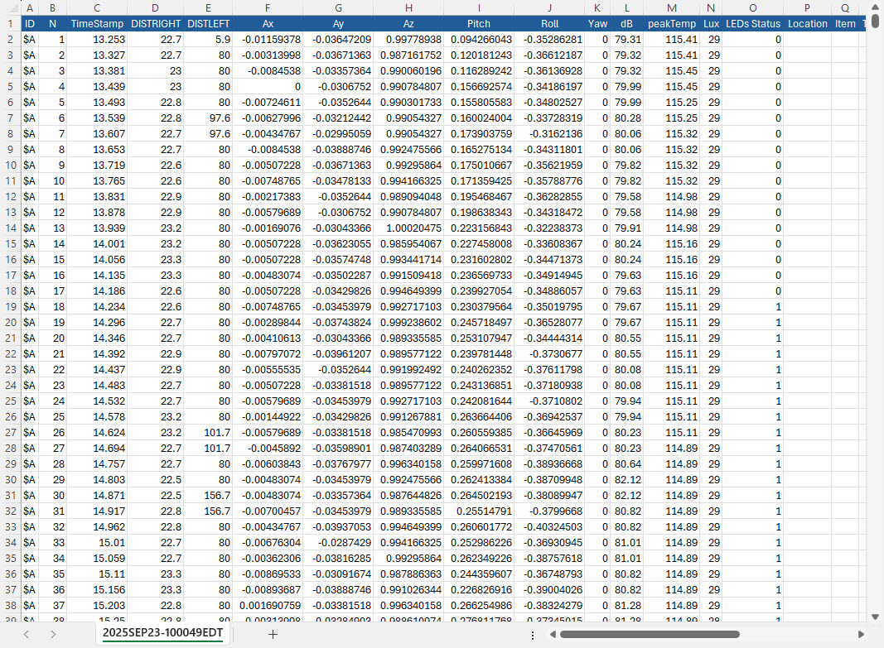Go to previous sheet using left chevron
The height and width of the screenshot is (648, 884).
tap(25, 634)
